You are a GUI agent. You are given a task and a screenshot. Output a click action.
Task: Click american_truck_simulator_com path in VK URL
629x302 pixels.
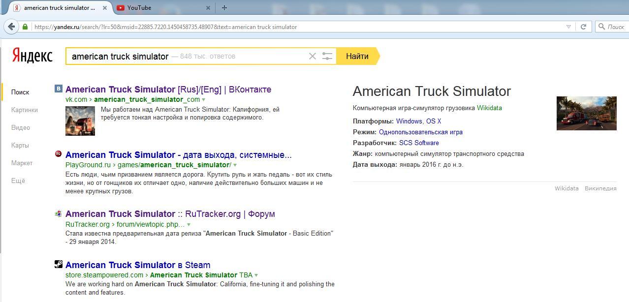click(147, 99)
